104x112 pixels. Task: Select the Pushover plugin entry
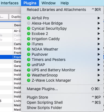pyautogui.click(x=62, y=54)
